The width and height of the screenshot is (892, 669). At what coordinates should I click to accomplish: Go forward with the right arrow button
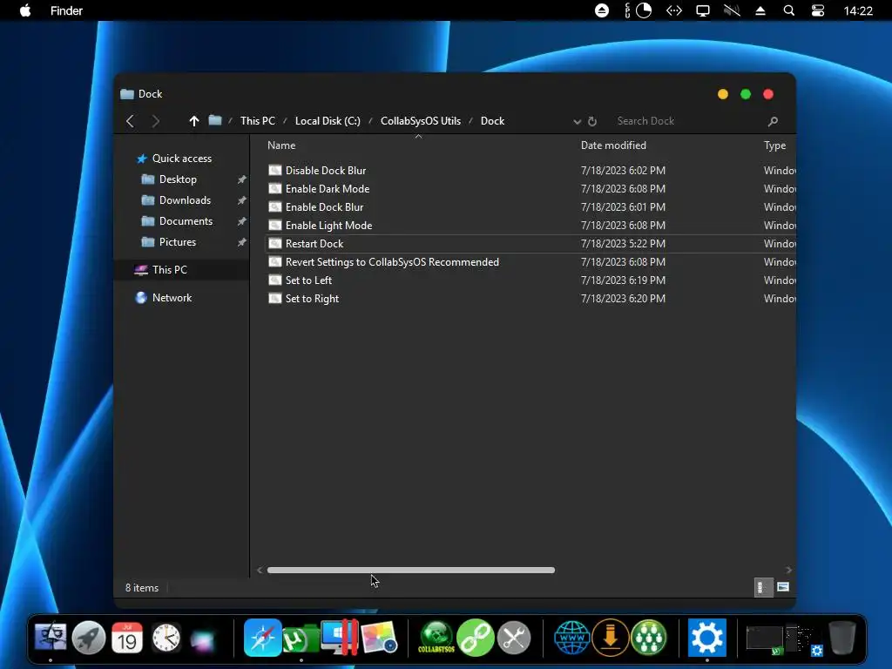[x=156, y=121]
